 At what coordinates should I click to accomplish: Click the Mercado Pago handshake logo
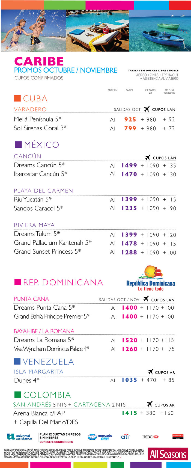100,437
